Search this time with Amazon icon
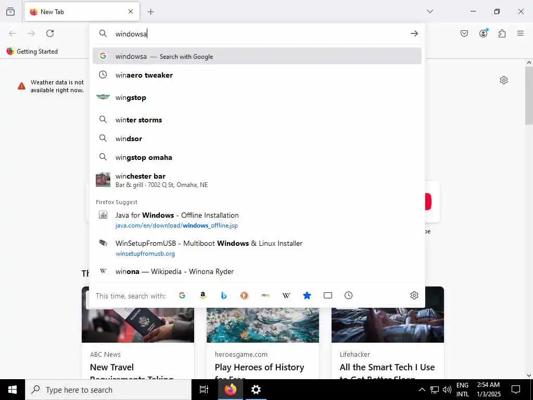 (203, 295)
